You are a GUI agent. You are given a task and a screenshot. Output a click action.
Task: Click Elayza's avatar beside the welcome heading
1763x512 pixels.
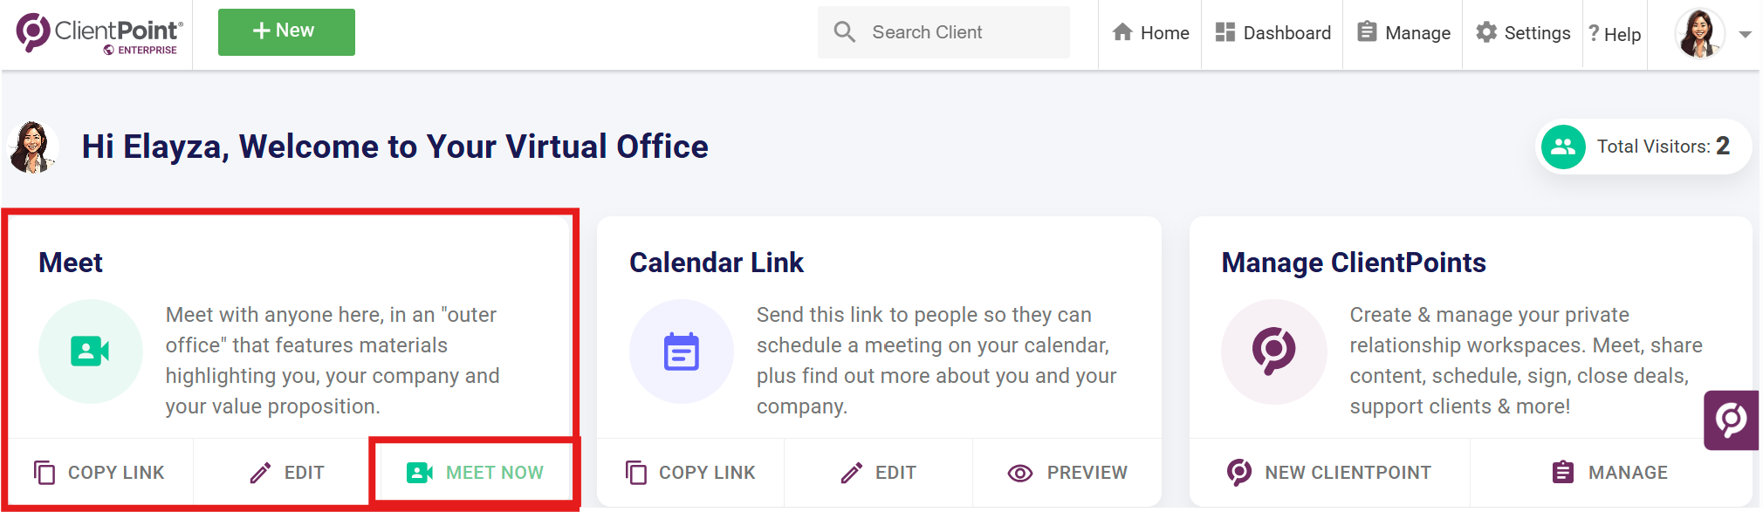coord(32,147)
